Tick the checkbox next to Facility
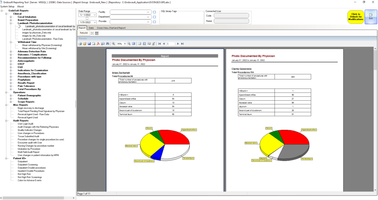This screenshot has width=378, height=200. pyautogui.click(x=154, y=12)
